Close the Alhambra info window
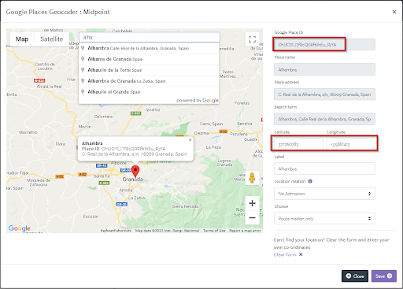Viewport: 403px width, 289px height. pos(190,140)
